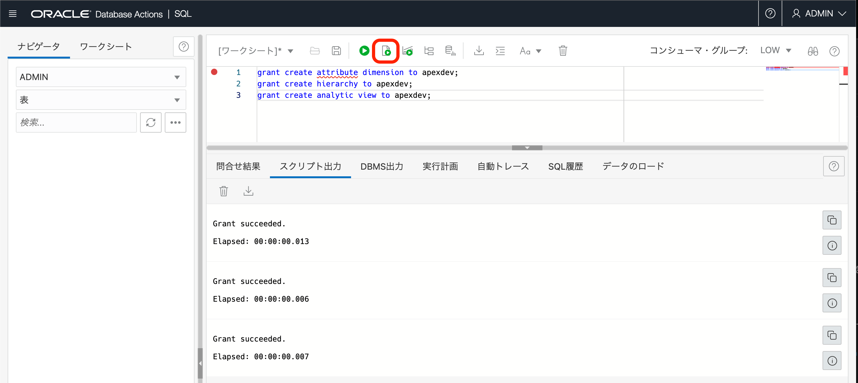Click the Format (indent) toolbar icon

click(500, 51)
